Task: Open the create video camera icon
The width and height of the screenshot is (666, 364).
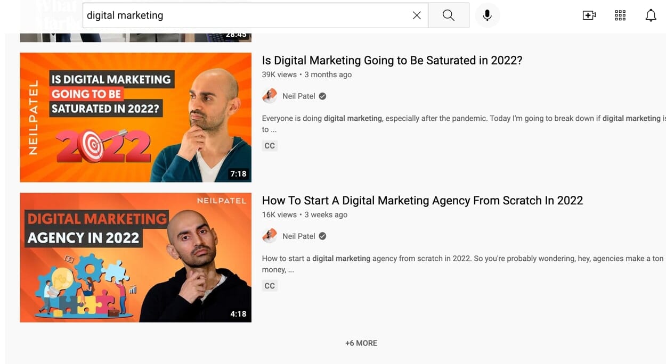Action: tap(589, 15)
